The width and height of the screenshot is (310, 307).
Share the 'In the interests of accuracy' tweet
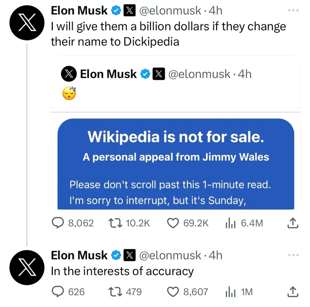(x=293, y=292)
